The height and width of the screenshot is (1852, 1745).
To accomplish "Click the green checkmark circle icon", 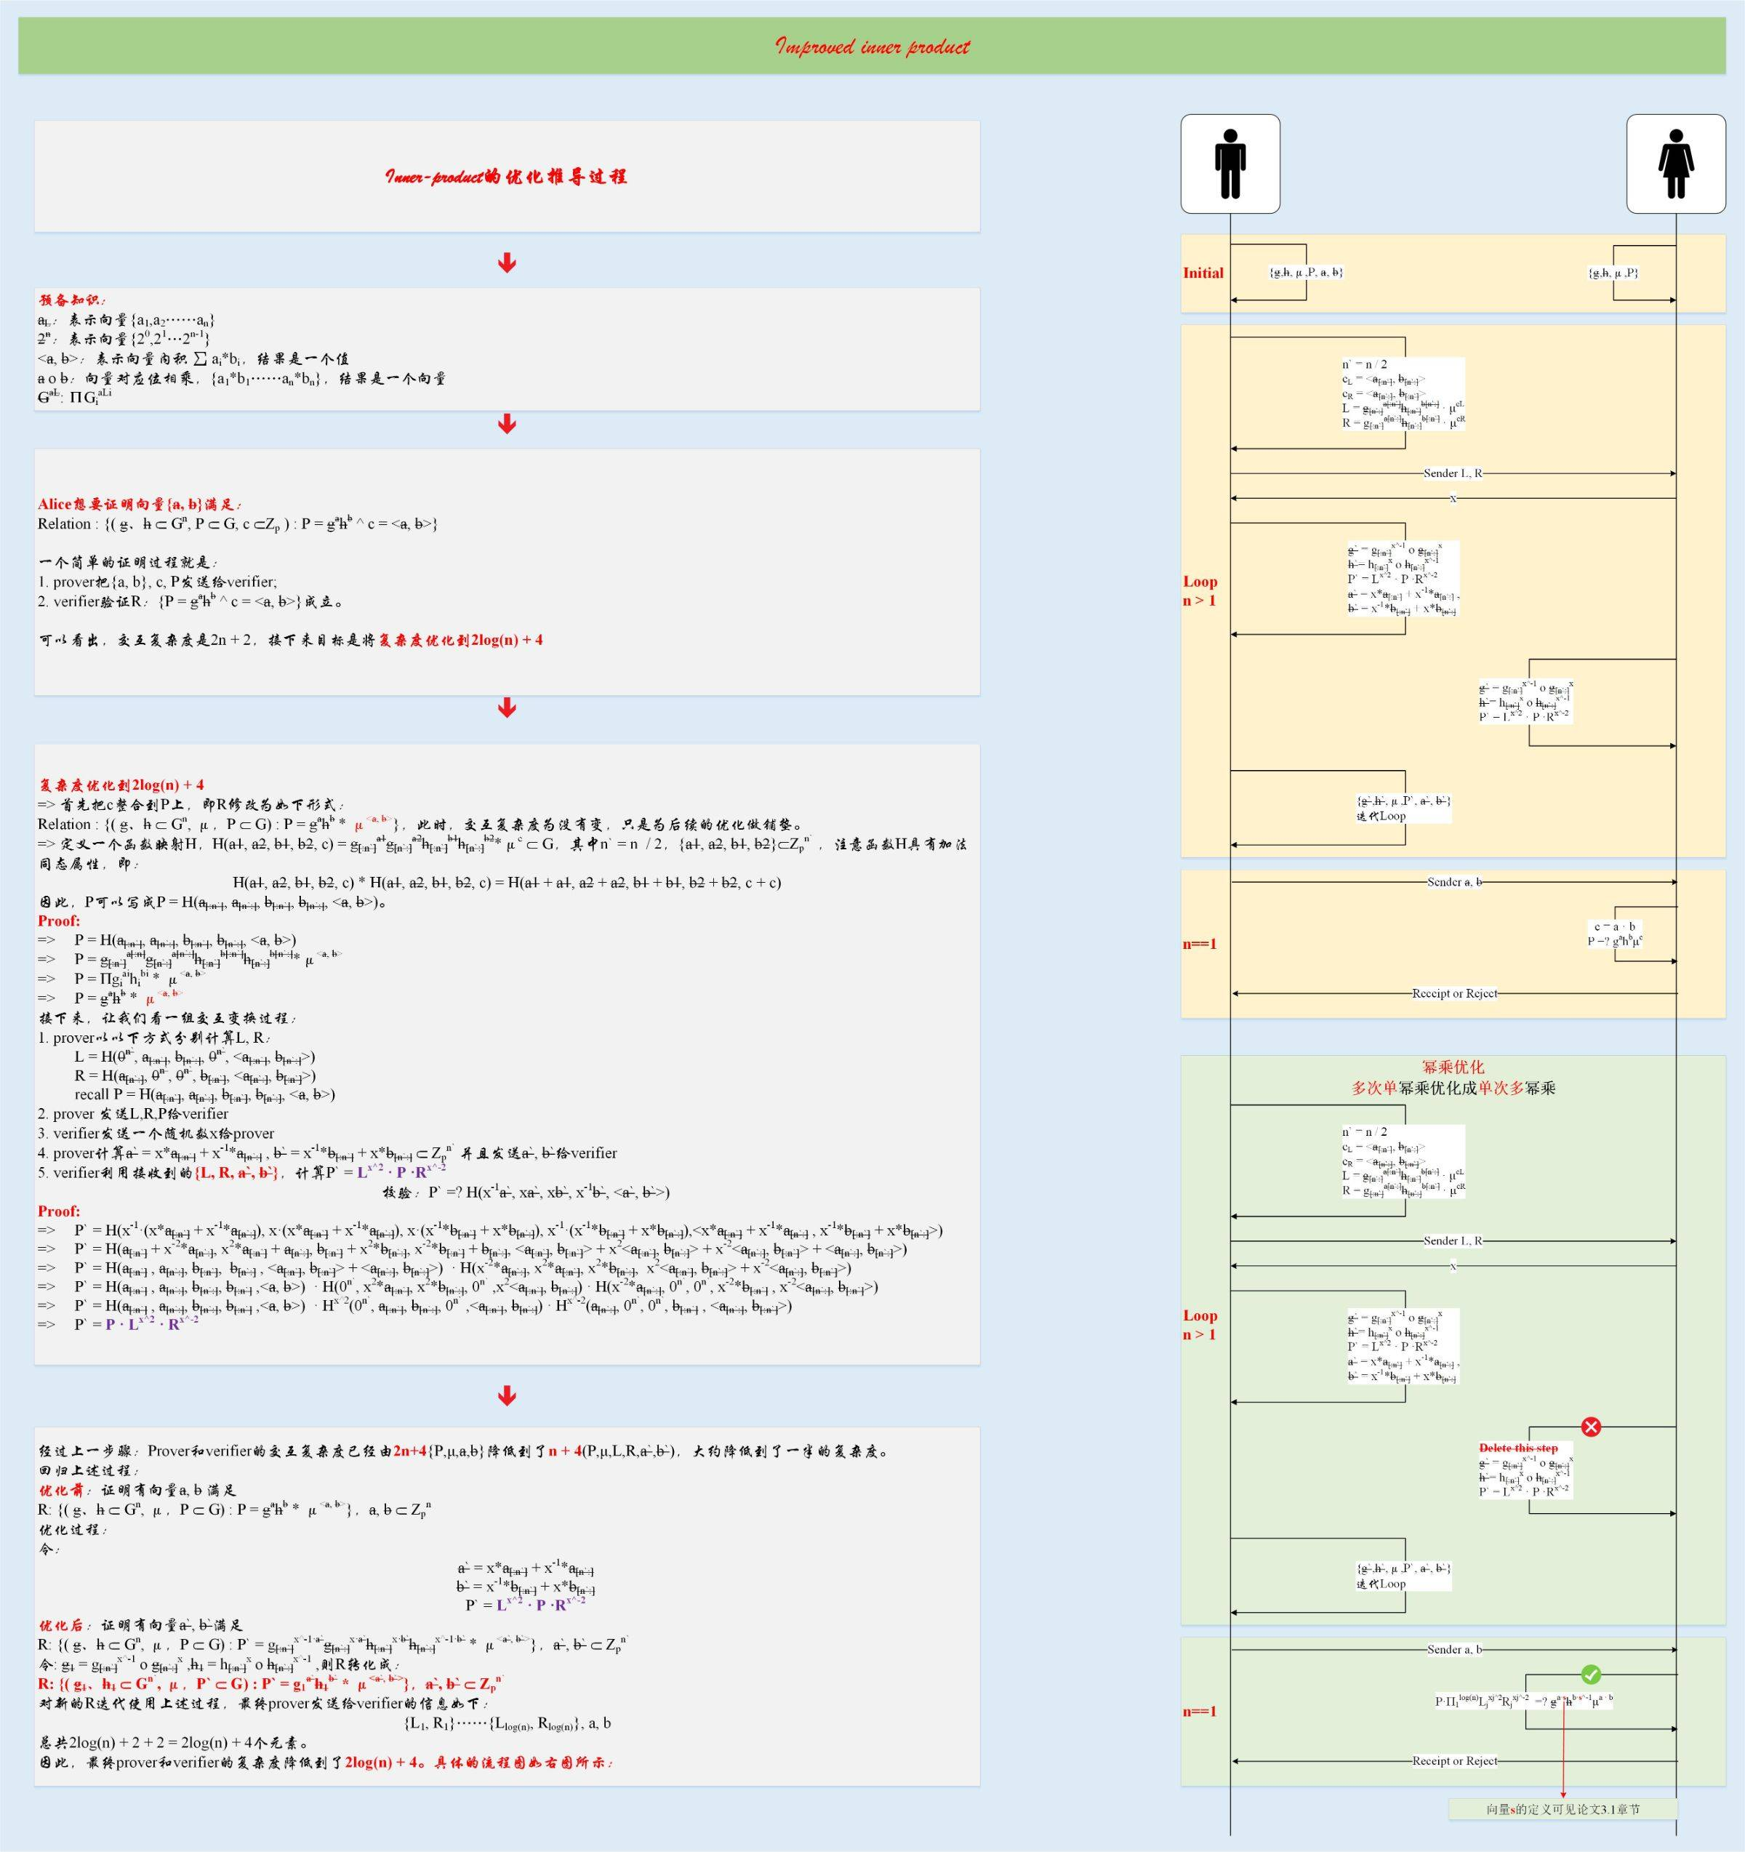I will coord(1592,1675).
